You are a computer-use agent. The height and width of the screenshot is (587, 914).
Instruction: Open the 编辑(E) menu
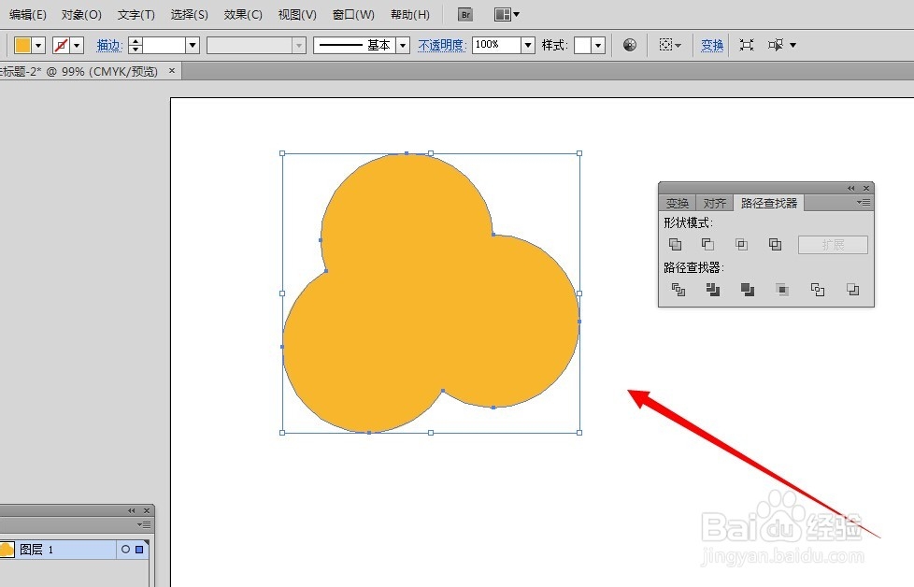click(27, 15)
